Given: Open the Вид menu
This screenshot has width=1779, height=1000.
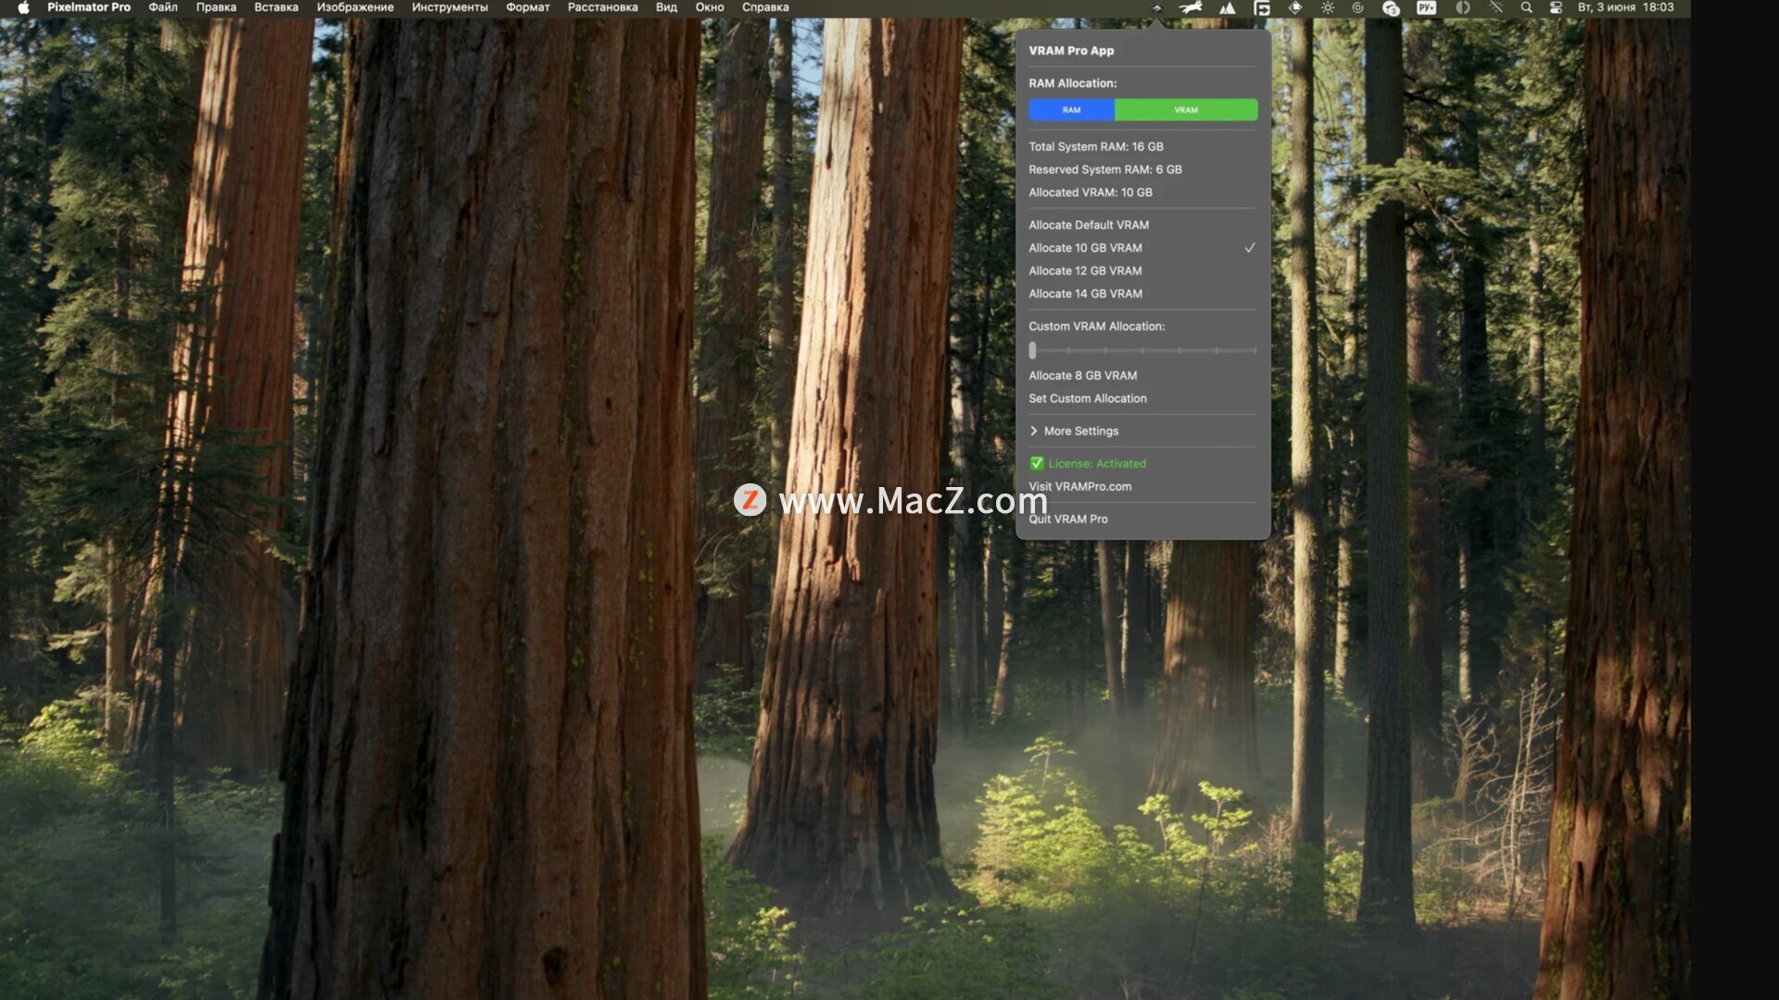Looking at the screenshot, I should pyautogui.click(x=666, y=7).
